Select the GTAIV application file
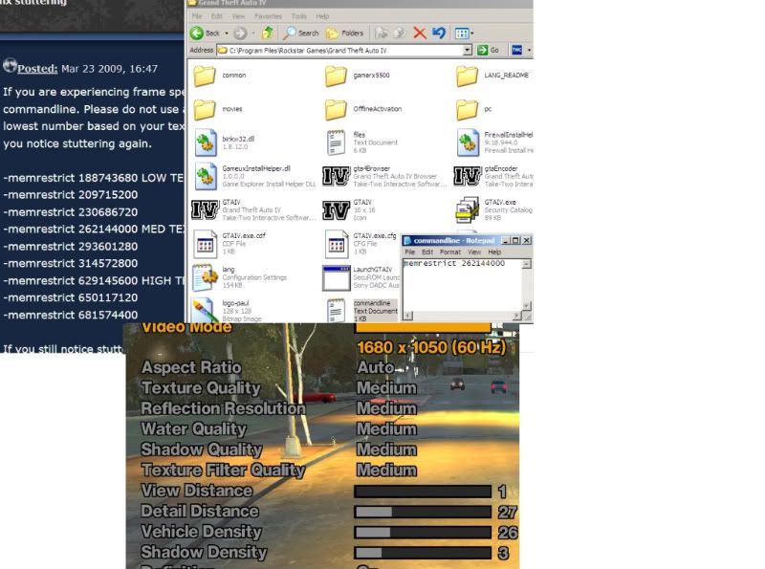 point(253,209)
